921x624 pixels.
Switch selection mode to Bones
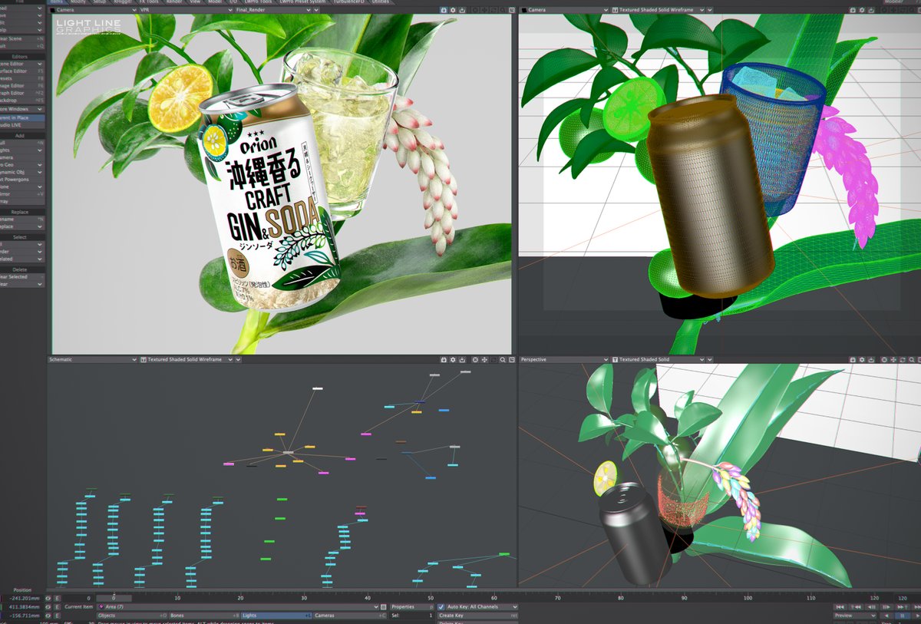pos(203,616)
